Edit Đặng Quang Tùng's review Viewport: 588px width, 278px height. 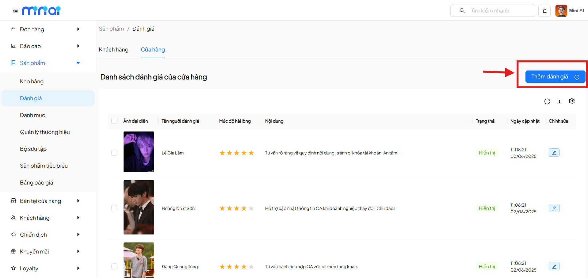point(554,266)
